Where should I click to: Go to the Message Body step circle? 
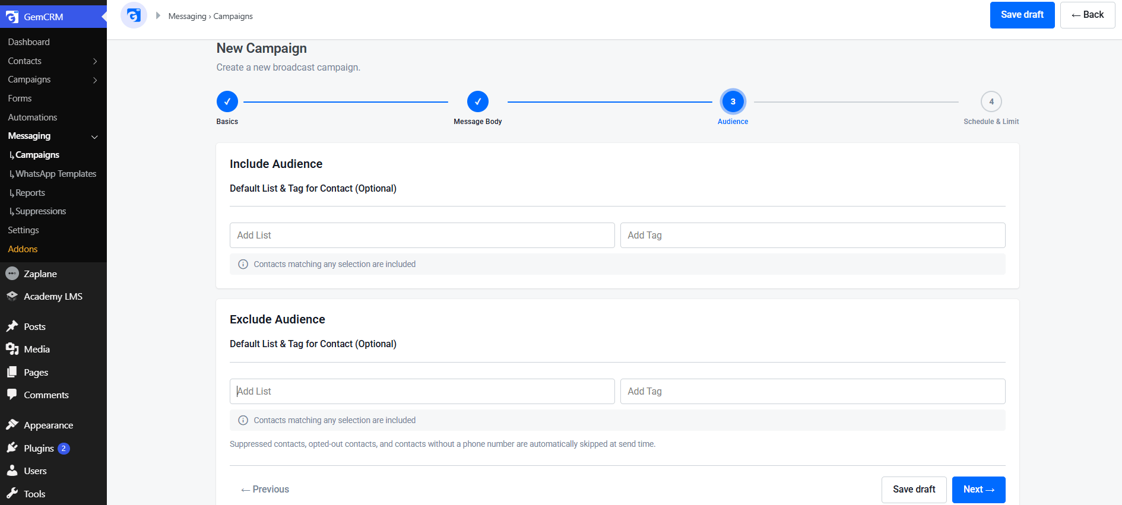click(478, 101)
